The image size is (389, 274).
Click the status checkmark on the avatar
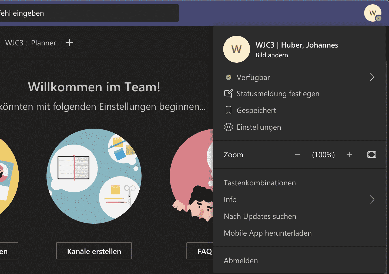[379, 18]
